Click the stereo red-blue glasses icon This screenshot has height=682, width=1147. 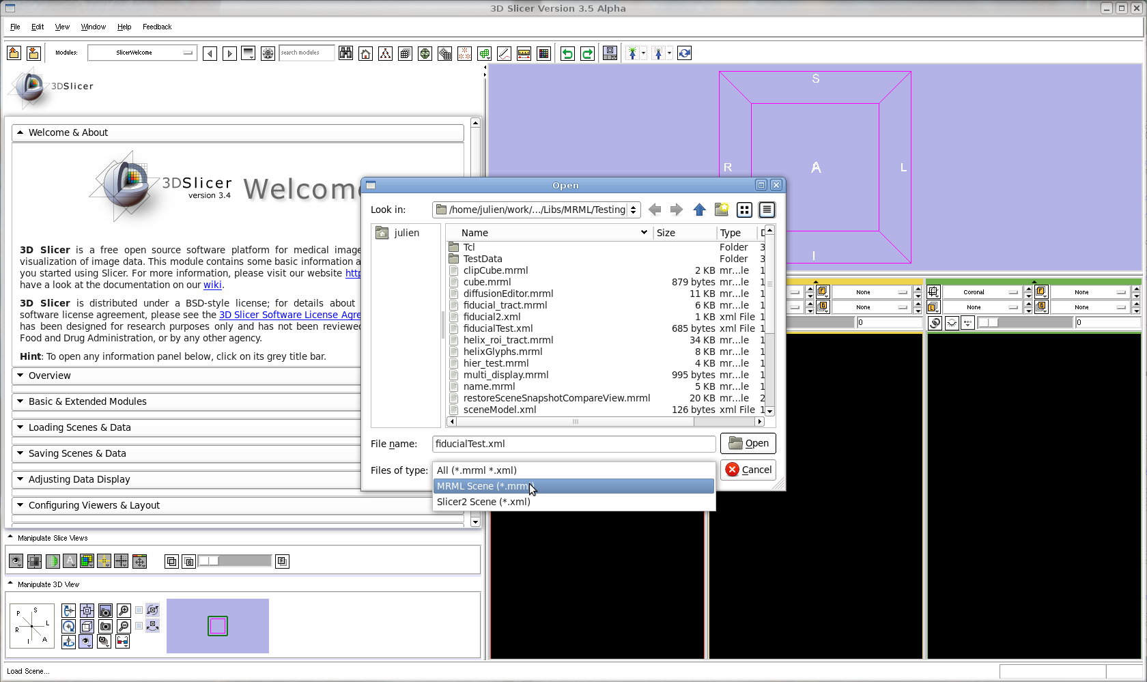(123, 641)
